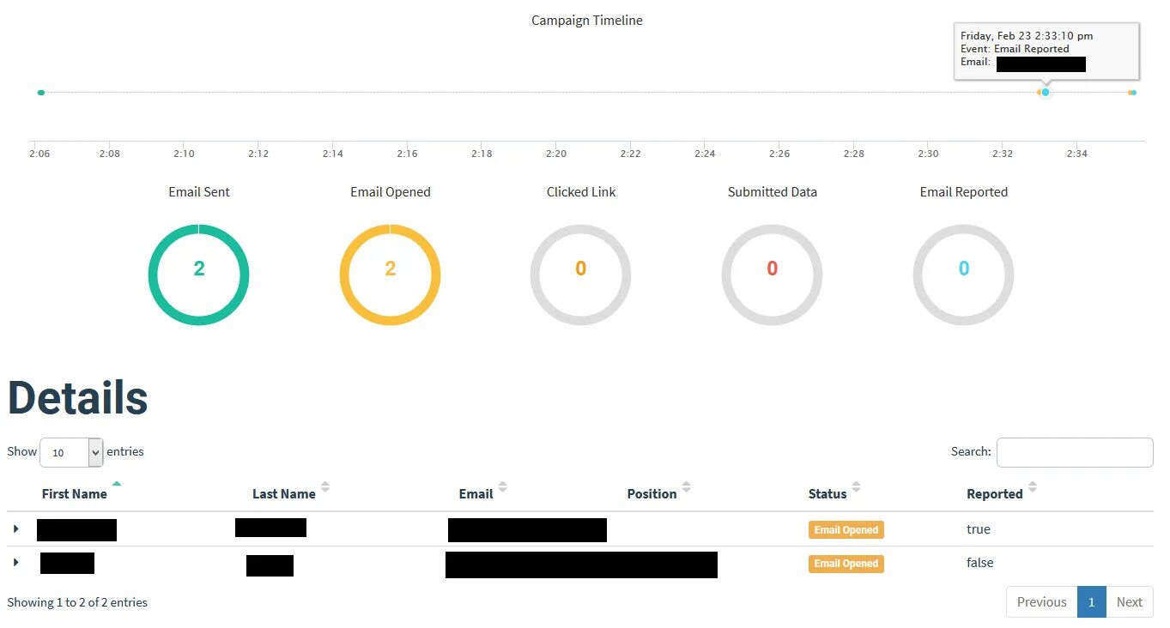Select the last timeline event after 2:34
Viewport: 1170px width, 628px height.
point(1133,92)
